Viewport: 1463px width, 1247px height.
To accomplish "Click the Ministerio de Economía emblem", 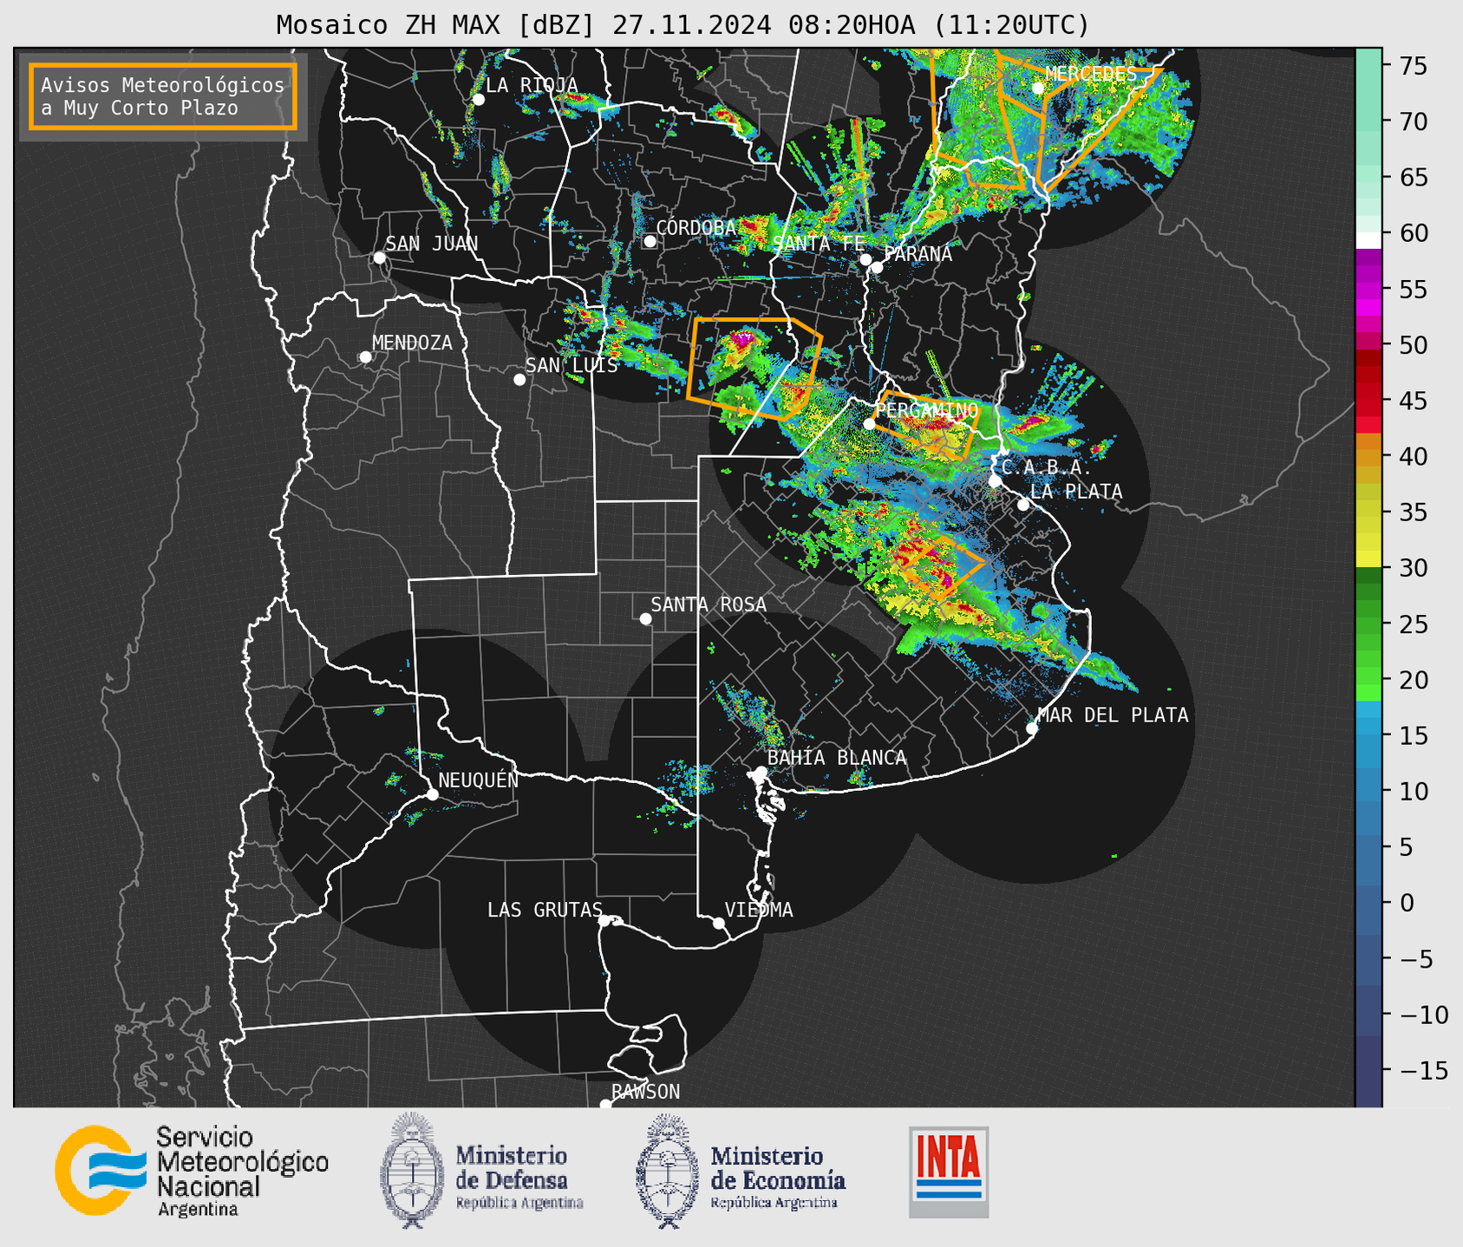I will 667,1171.
